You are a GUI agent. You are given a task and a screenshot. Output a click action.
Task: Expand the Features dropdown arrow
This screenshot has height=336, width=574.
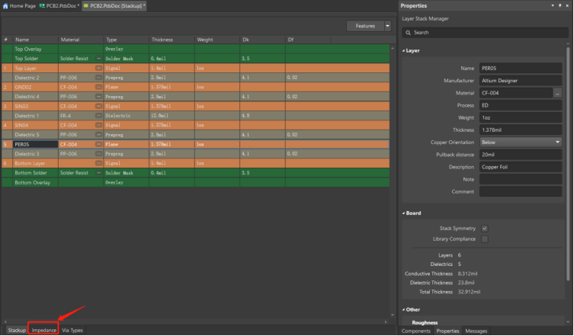point(387,26)
